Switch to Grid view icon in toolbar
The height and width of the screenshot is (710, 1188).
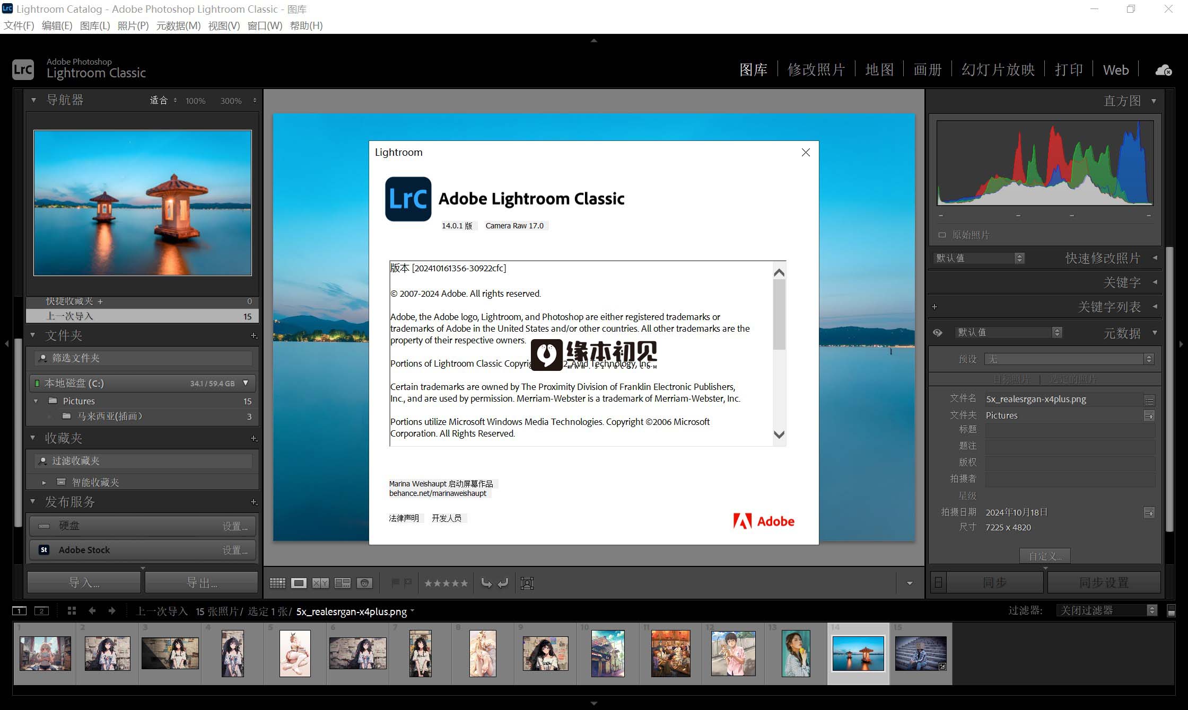pyautogui.click(x=277, y=583)
